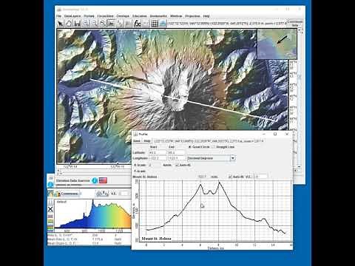Click the elevation profile curve plot
The image size is (355, 266).
coord(215,211)
